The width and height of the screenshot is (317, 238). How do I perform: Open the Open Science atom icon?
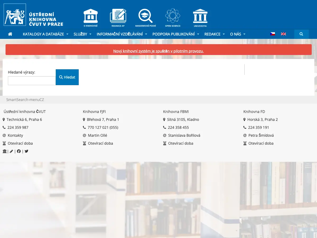[173, 18]
